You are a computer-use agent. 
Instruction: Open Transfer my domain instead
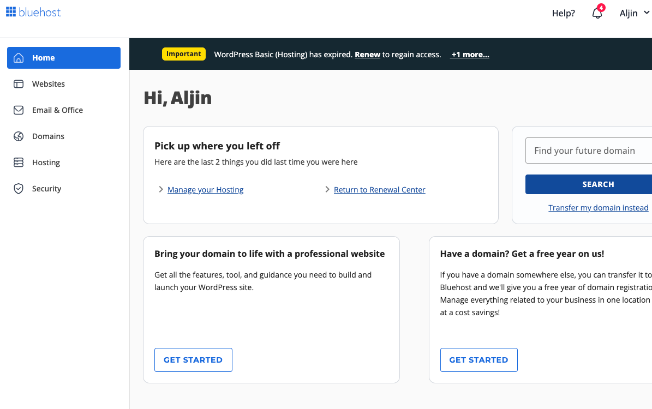coord(598,207)
